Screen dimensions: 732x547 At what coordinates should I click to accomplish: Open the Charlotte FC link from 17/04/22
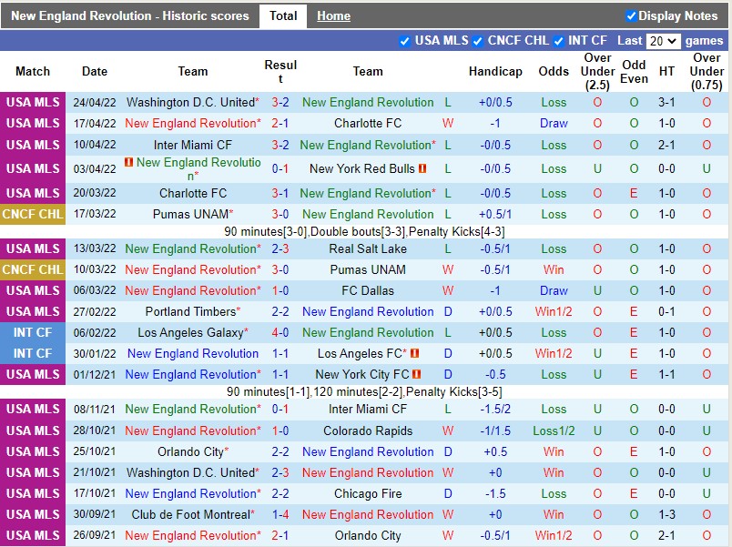(368, 123)
